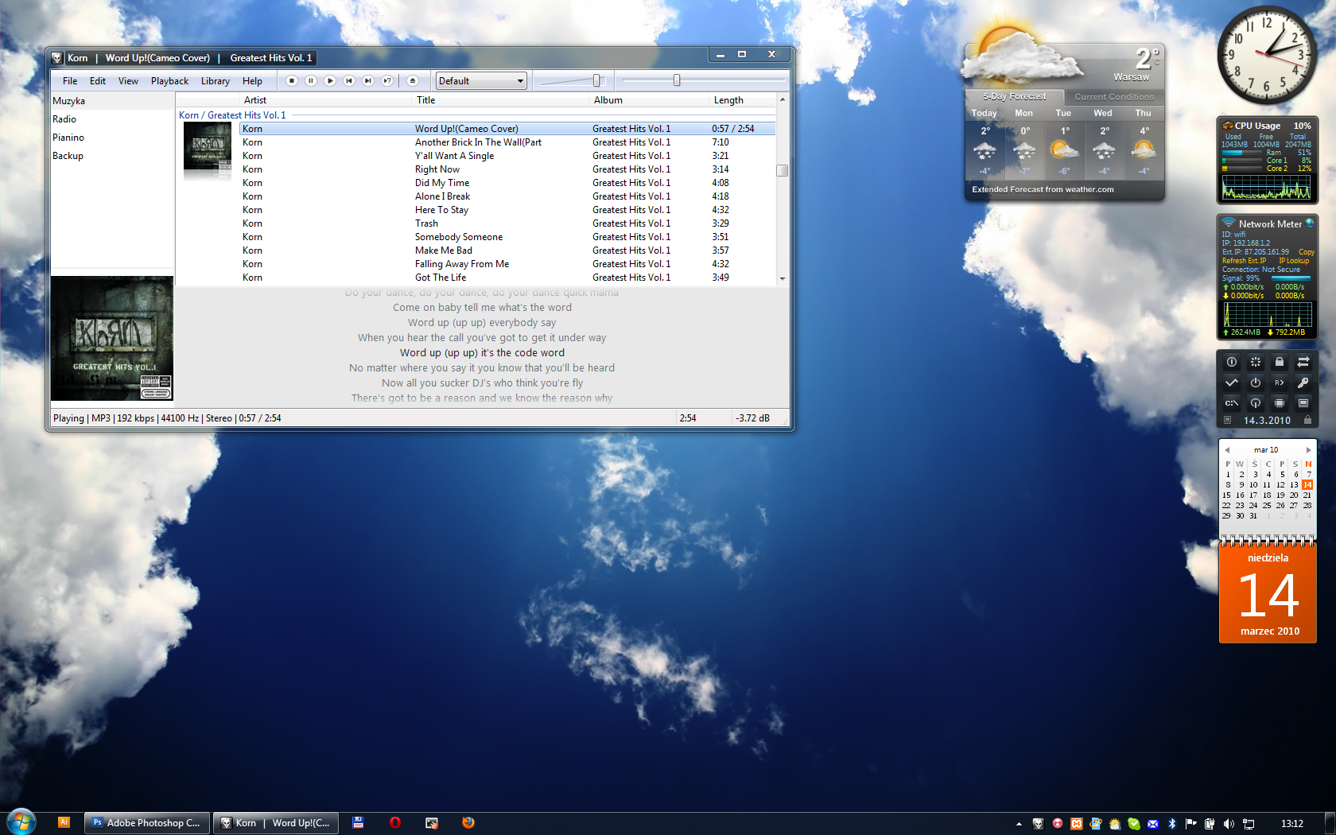Open Opera browser from taskbar

[x=394, y=823]
